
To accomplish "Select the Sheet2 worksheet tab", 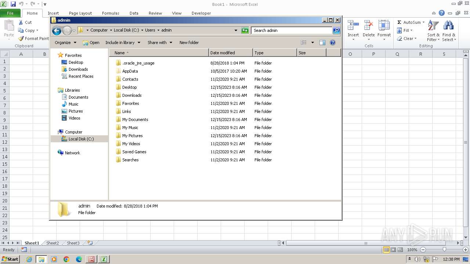I will 53,243.
